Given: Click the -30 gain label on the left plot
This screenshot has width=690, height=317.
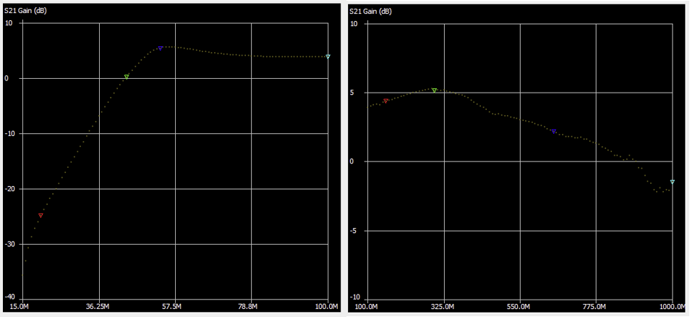Looking at the screenshot, I should [9, 244].
